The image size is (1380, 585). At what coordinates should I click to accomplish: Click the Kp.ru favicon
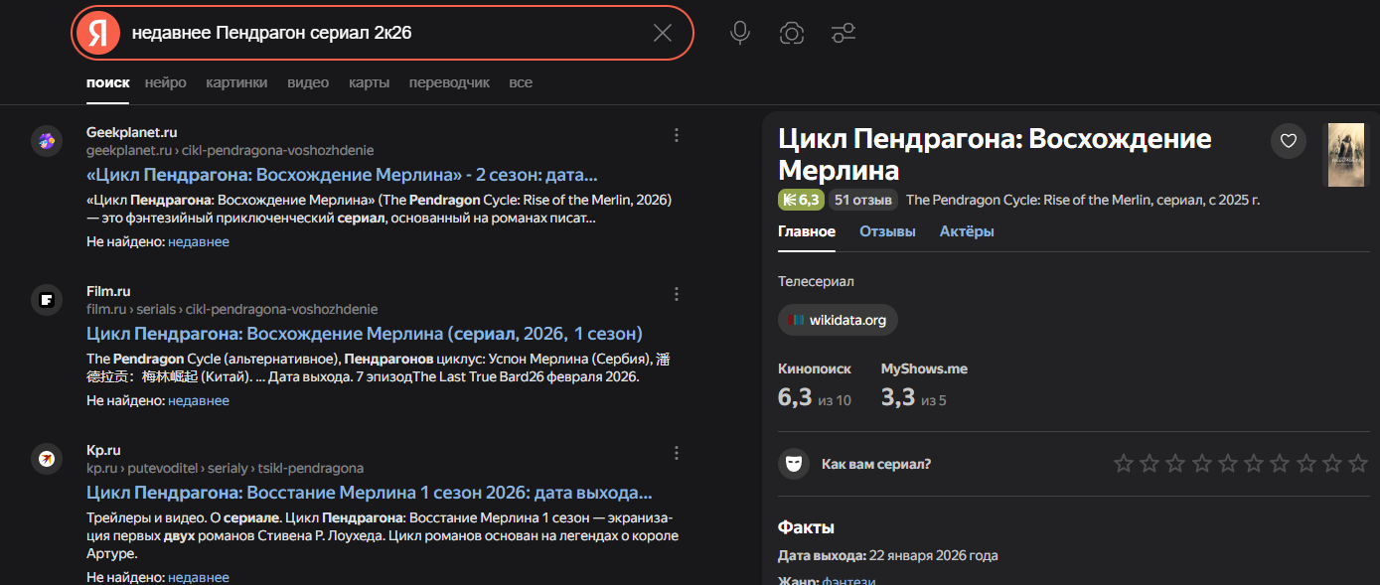point(47,459)
